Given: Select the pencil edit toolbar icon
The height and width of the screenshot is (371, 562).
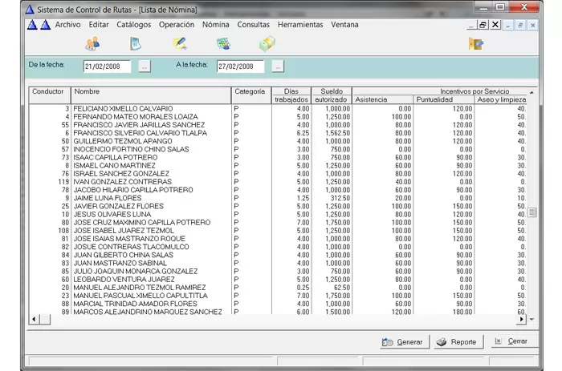Looking at the screenshot, I should tap(180, 44).
